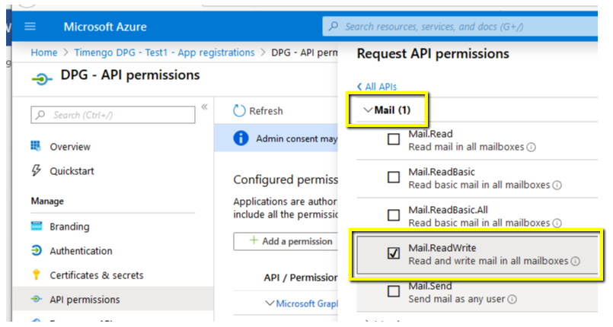Click the Certificates & secrets key icon
Image resolution: width=613 pixels, height=327 pixels.
(x=36, y=275)
